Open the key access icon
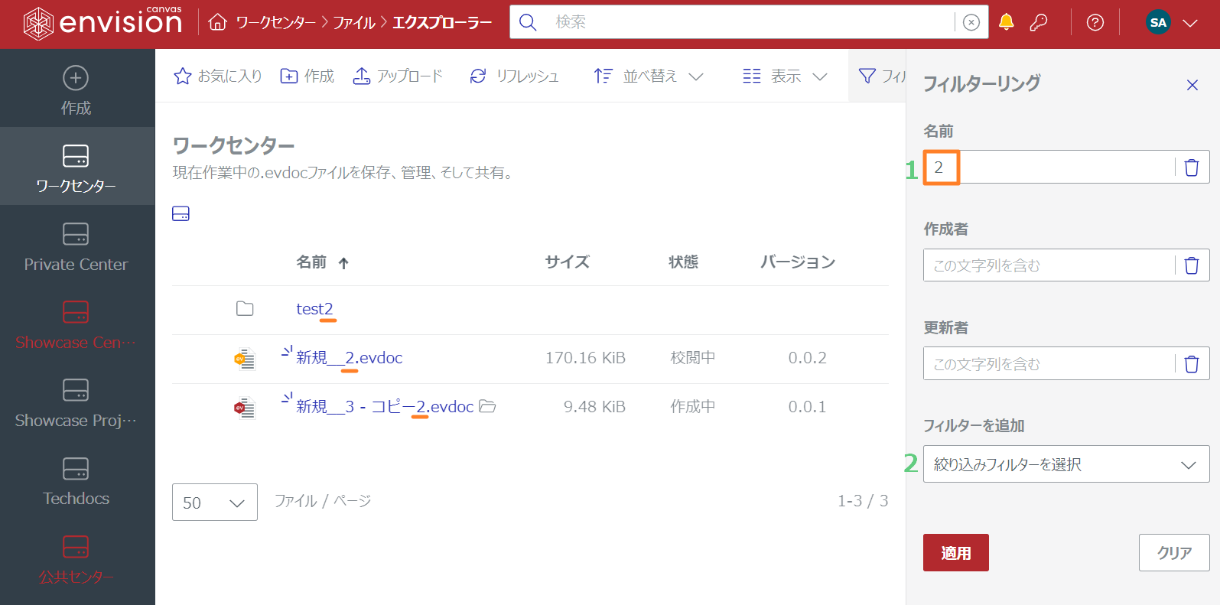Viewport: 1220px width, 605px height. [x=1039, y=22]
